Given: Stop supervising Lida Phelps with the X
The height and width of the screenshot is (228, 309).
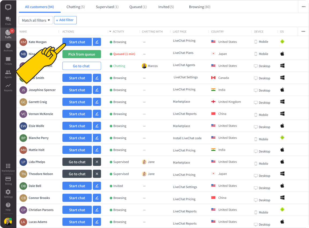Looking at the screenshot, I should click(x=97, y=162).
